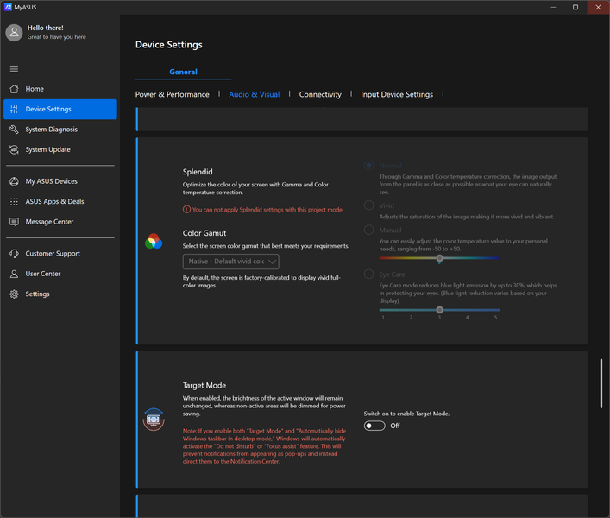This screenshot has width=610, height=518.
Task: Open Customer Support page
Action: (60, 254)
